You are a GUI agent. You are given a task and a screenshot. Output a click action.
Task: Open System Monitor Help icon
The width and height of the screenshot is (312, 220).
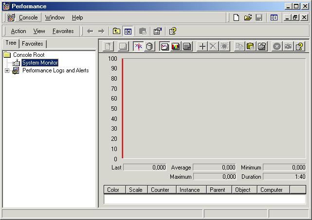coord(299,47)
